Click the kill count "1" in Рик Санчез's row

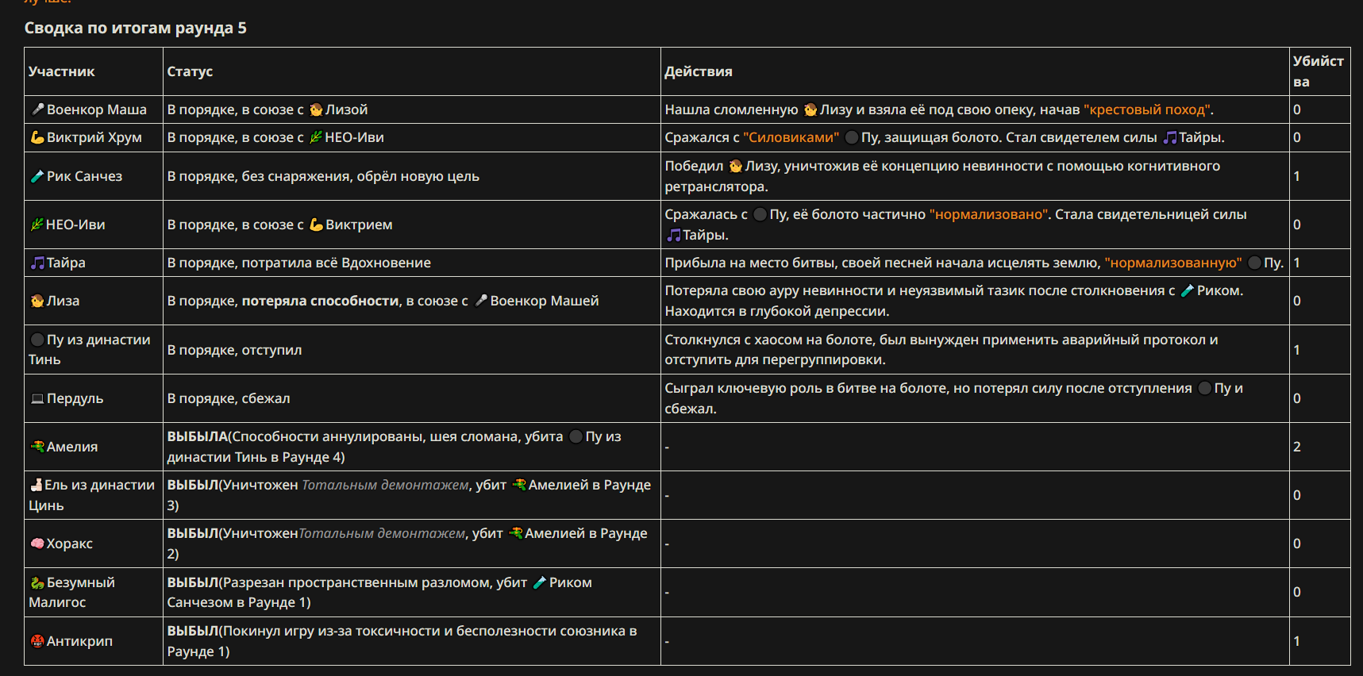(1297, 176)
